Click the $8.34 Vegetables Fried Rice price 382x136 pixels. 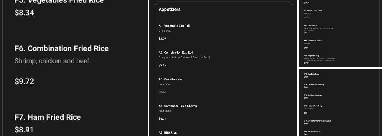tap(24, 13)
